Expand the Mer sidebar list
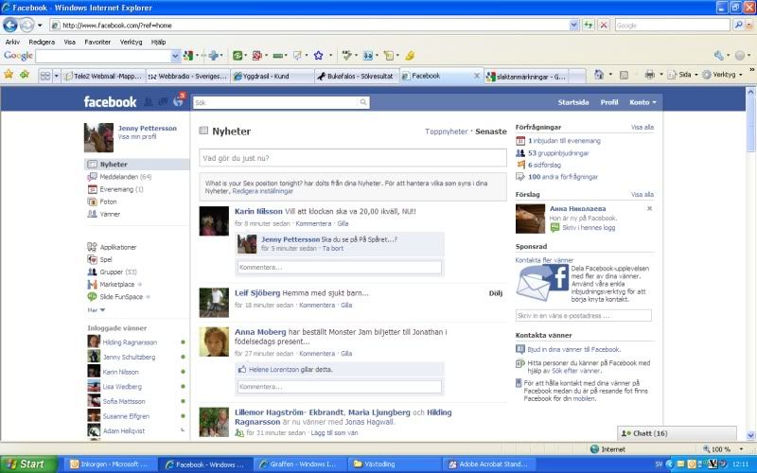 click(97, 310)
